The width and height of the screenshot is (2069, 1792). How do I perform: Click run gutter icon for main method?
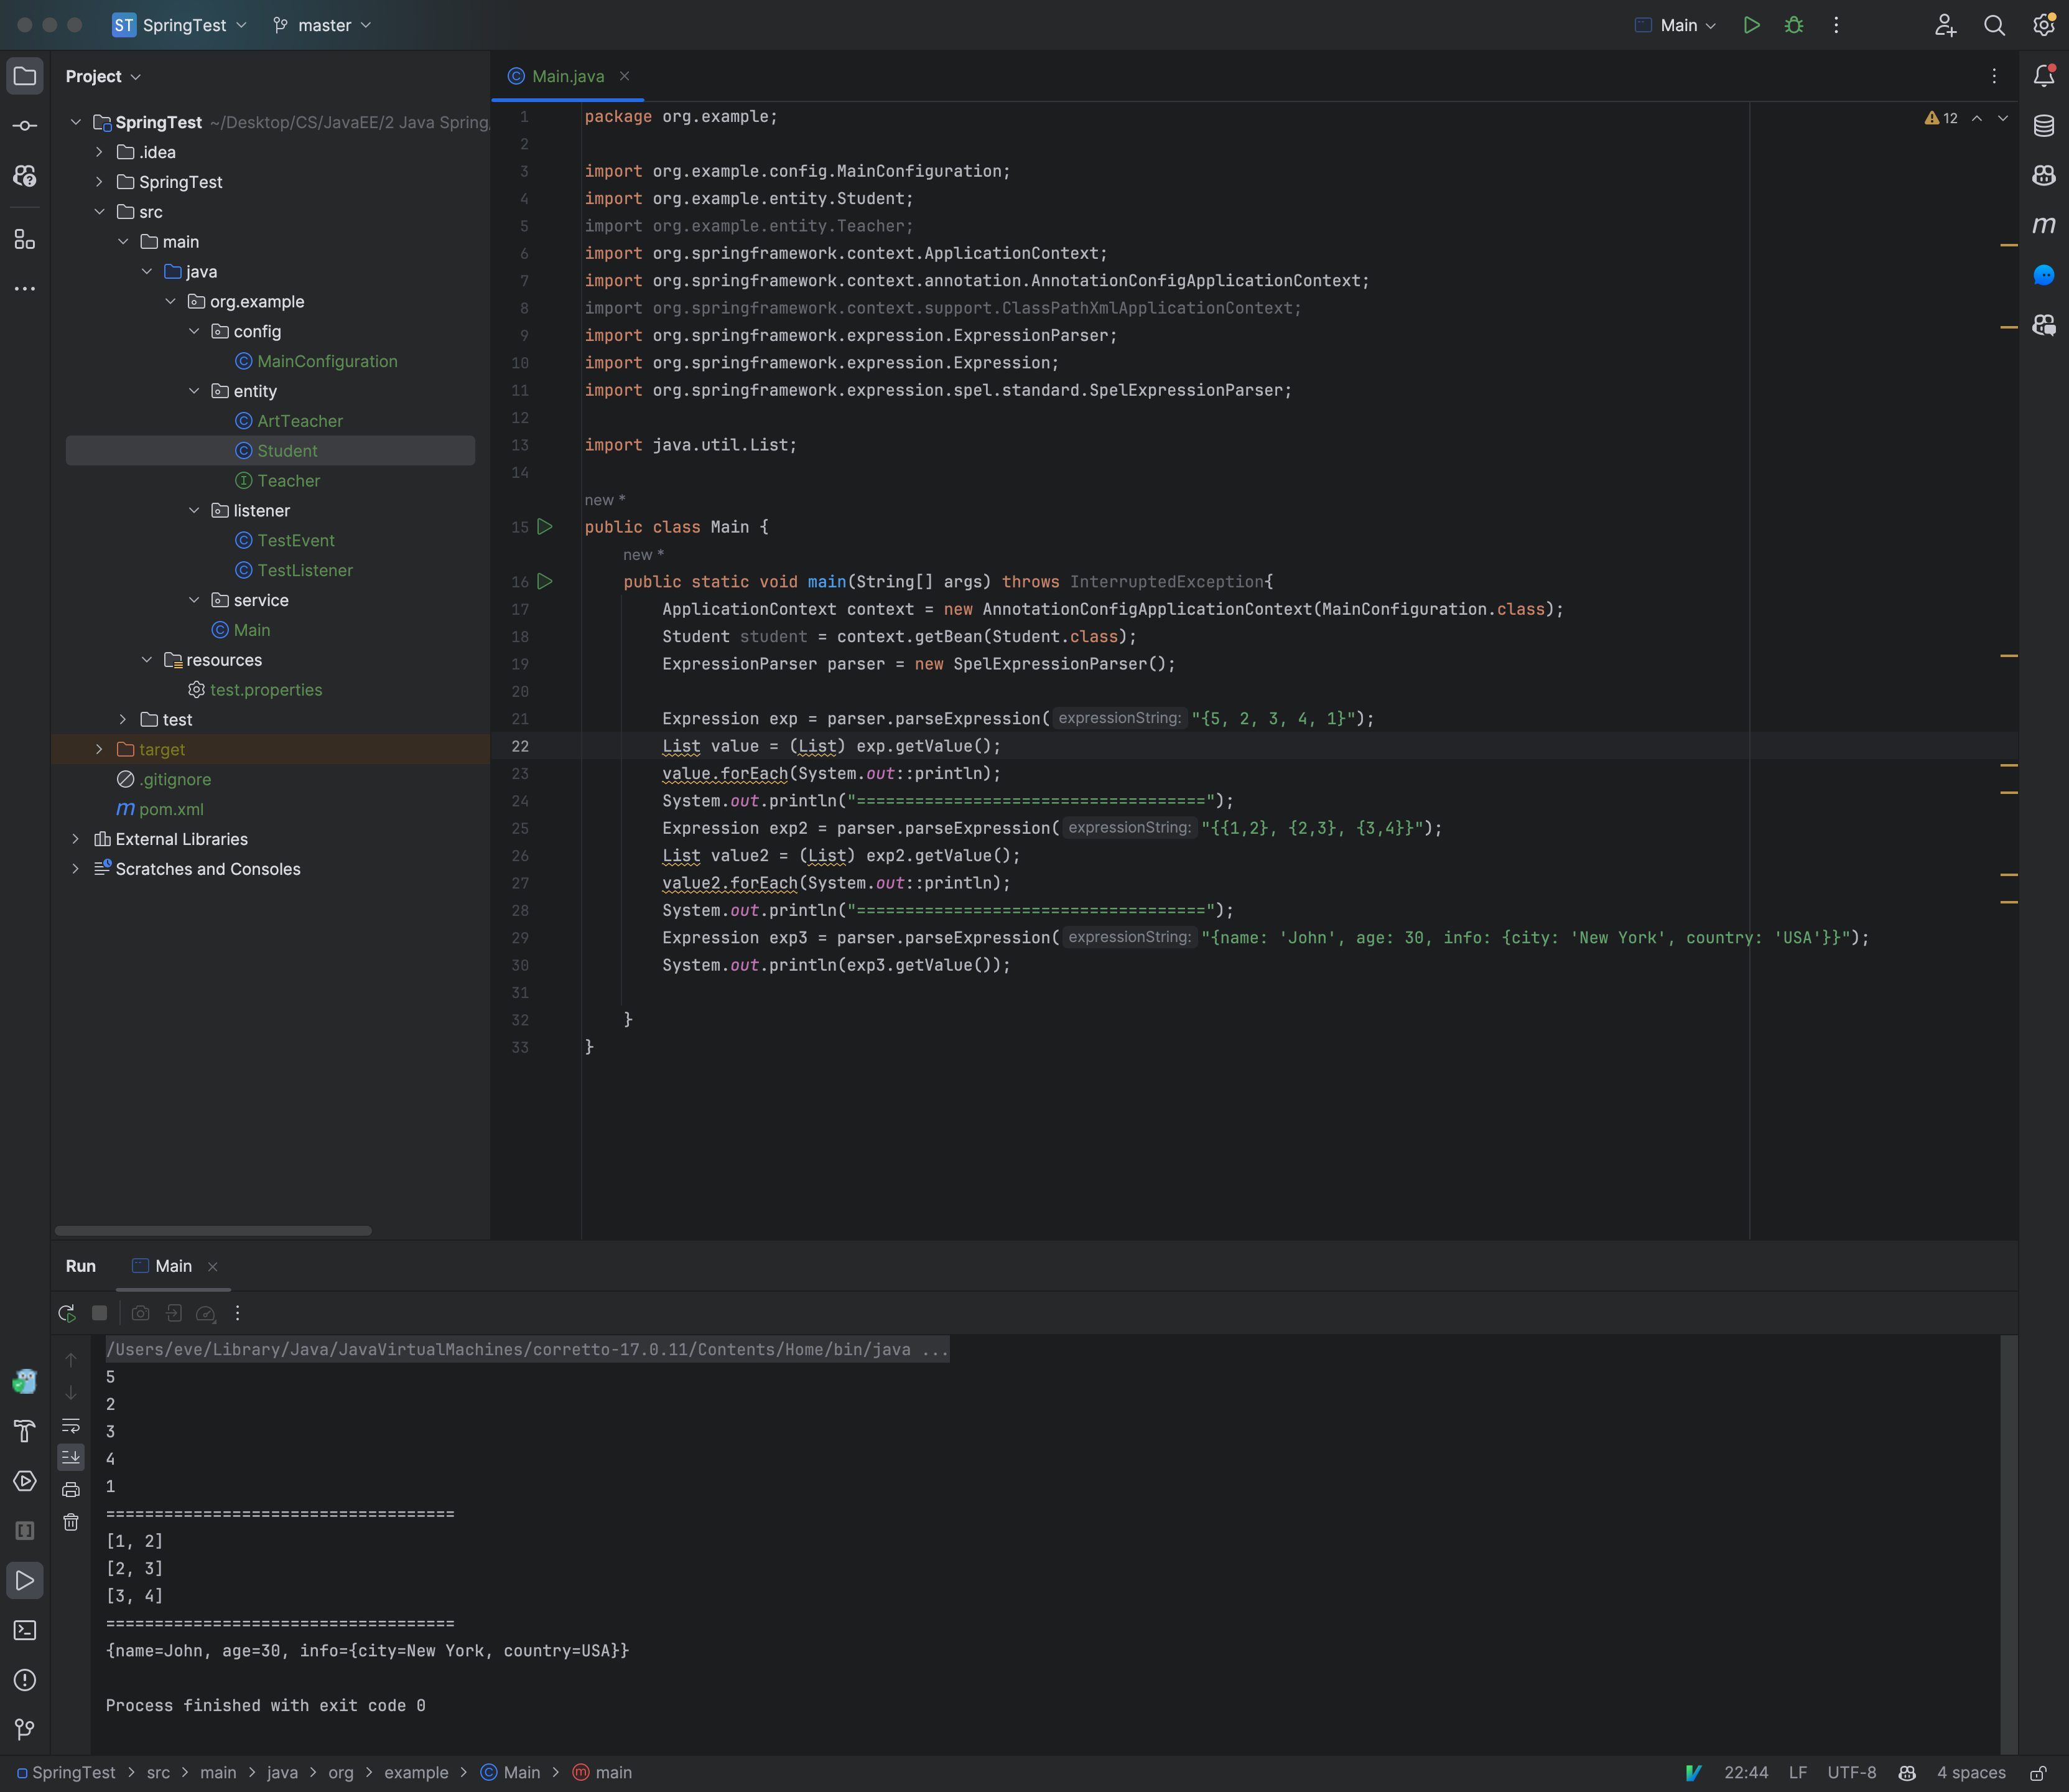(x=545, y=581)
